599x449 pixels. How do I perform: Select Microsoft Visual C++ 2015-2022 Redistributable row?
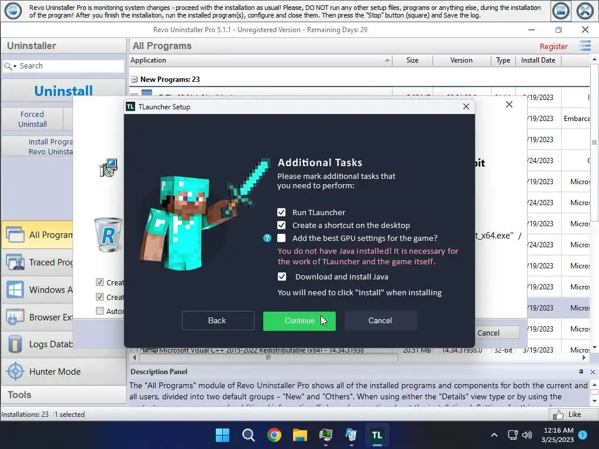(x=359, y=350)
